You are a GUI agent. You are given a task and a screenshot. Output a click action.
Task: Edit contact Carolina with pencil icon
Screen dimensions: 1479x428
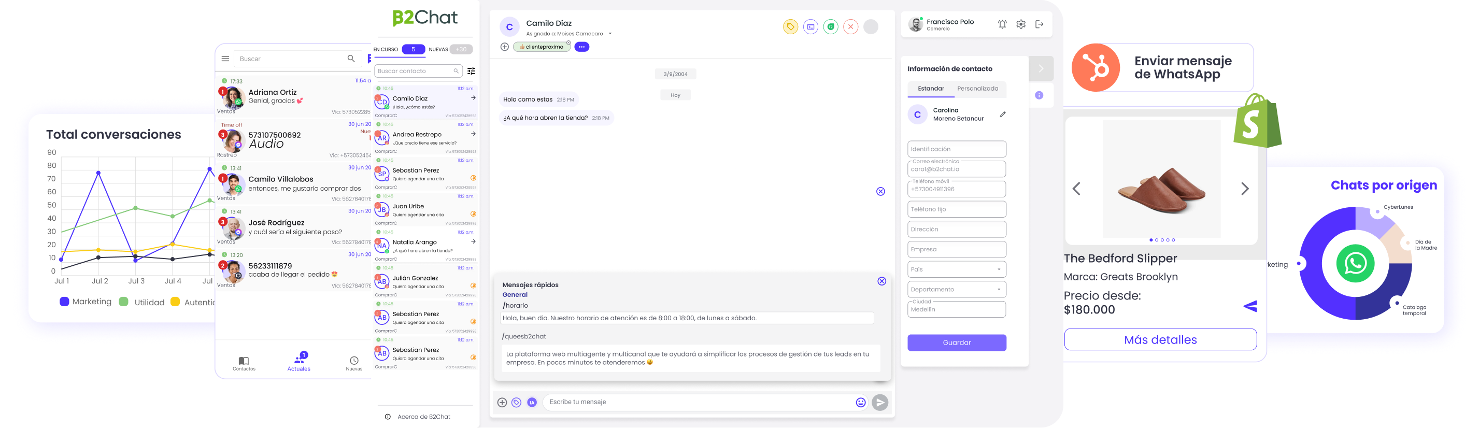[x=1002, y=114]
